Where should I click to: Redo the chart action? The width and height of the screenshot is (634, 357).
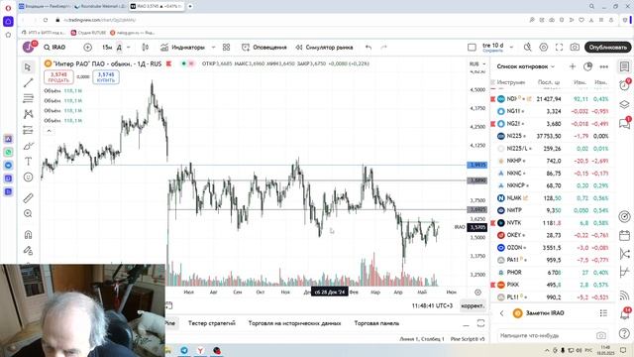(x=383, y=48)
